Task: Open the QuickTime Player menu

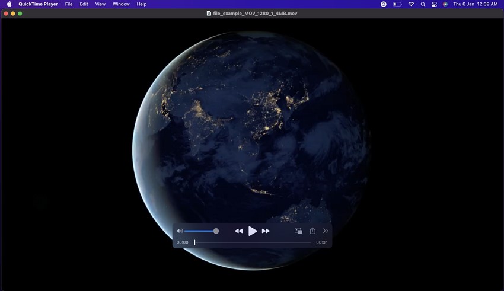Action: click(39, 4)
